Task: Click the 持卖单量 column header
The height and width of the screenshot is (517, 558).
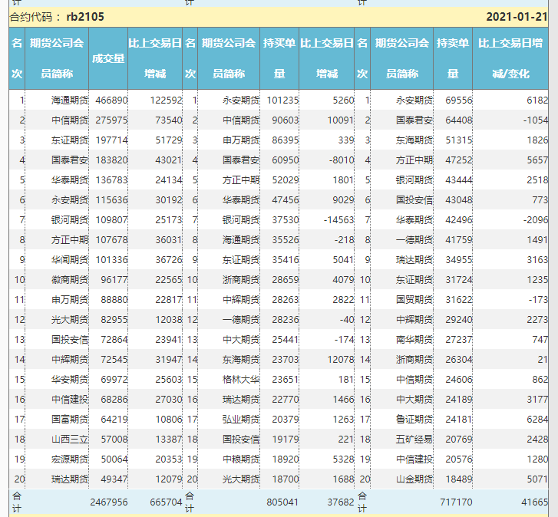Action: [453, 58]
